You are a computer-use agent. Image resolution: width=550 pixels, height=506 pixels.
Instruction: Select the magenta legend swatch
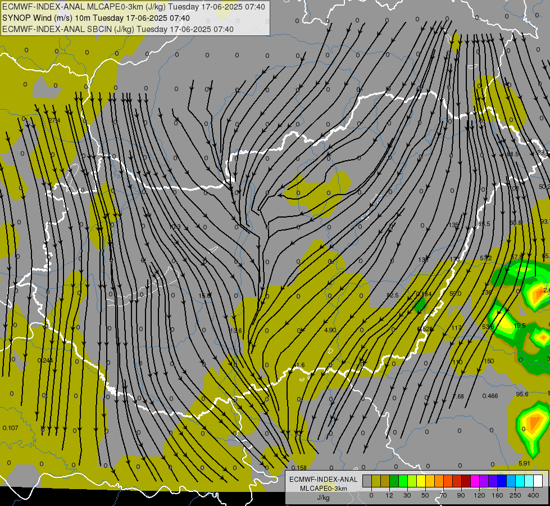click(475, 481)
